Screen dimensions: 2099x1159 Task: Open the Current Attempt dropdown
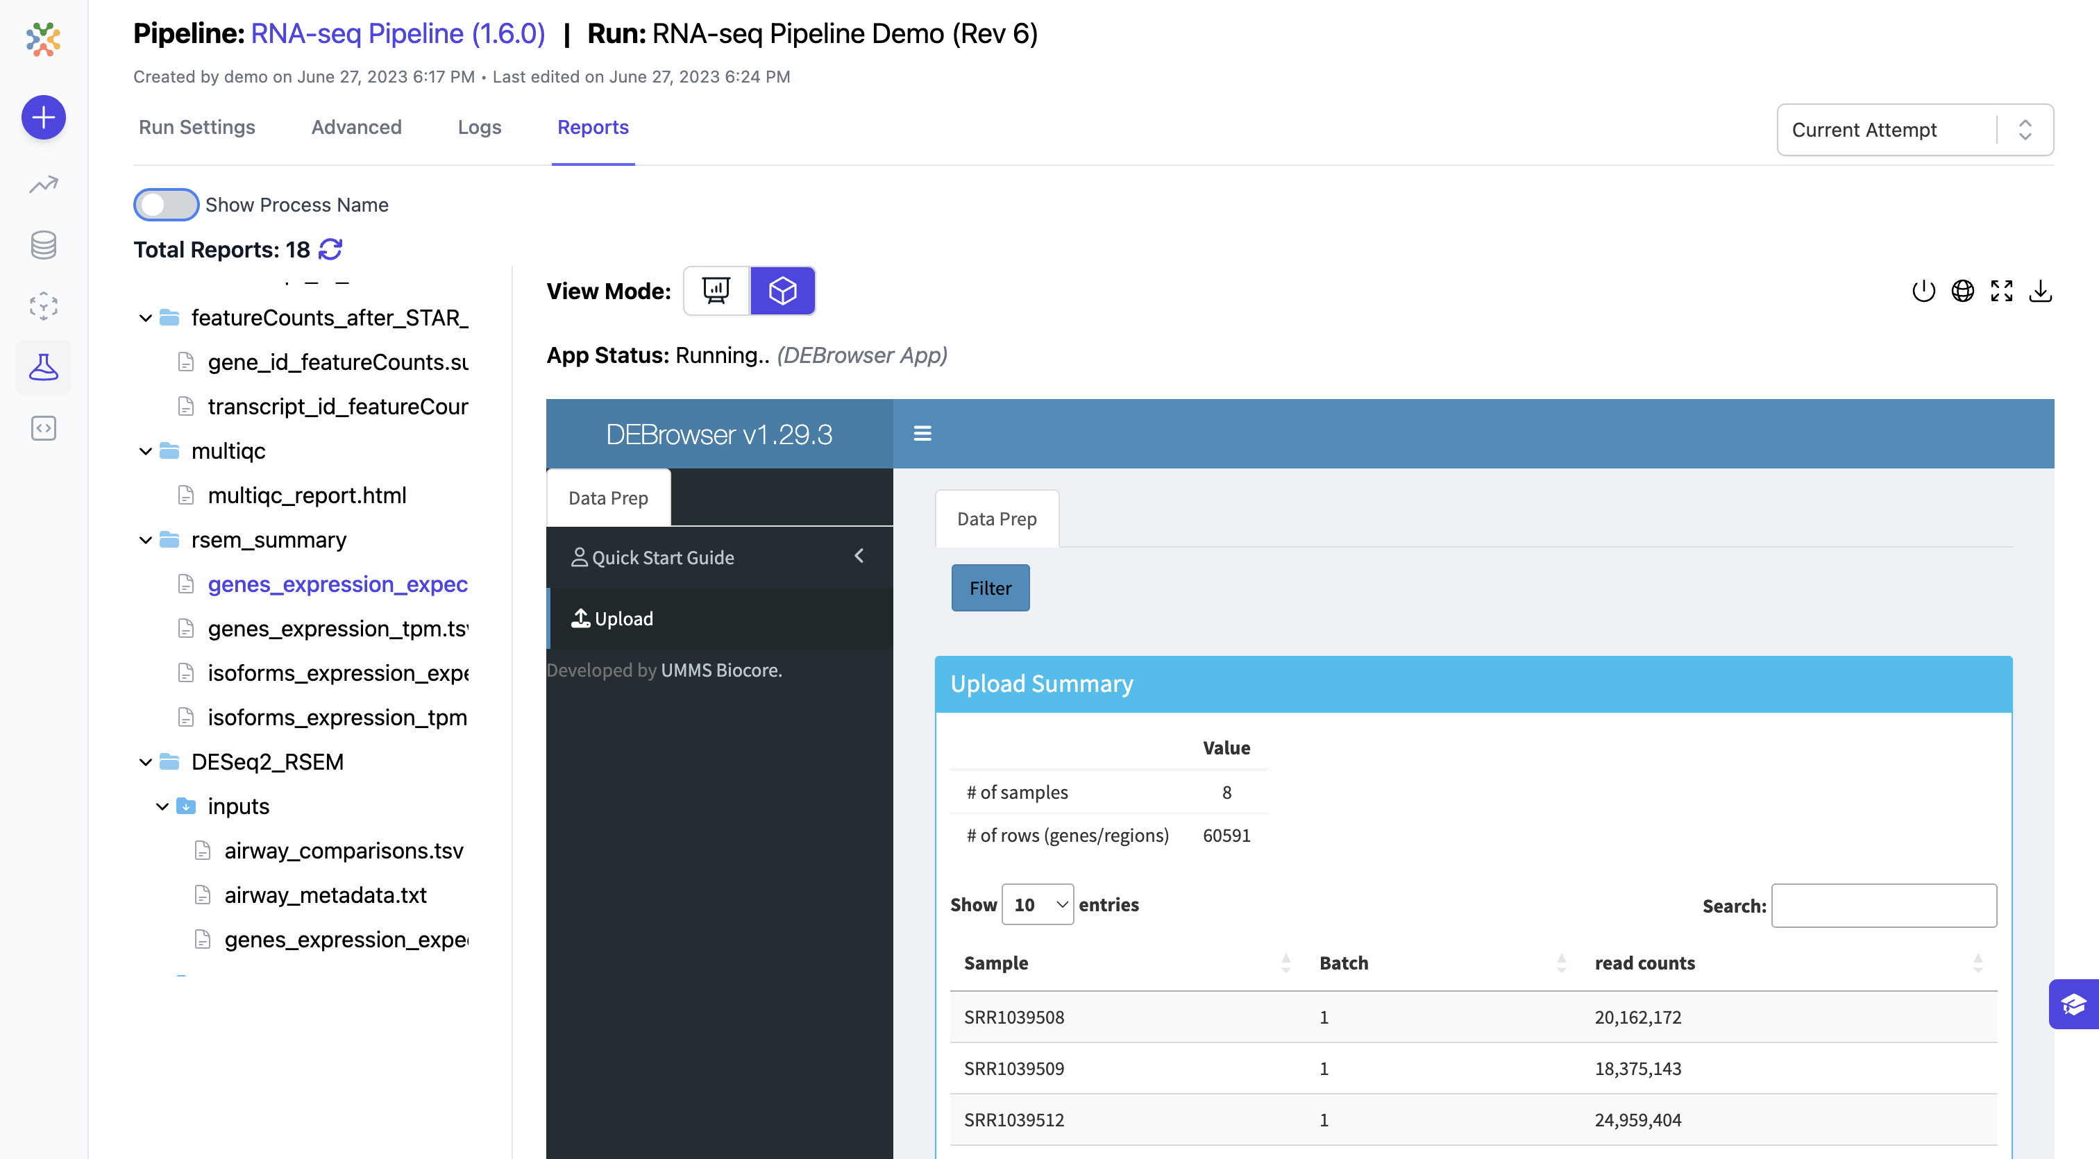[x=1914, y=130]
